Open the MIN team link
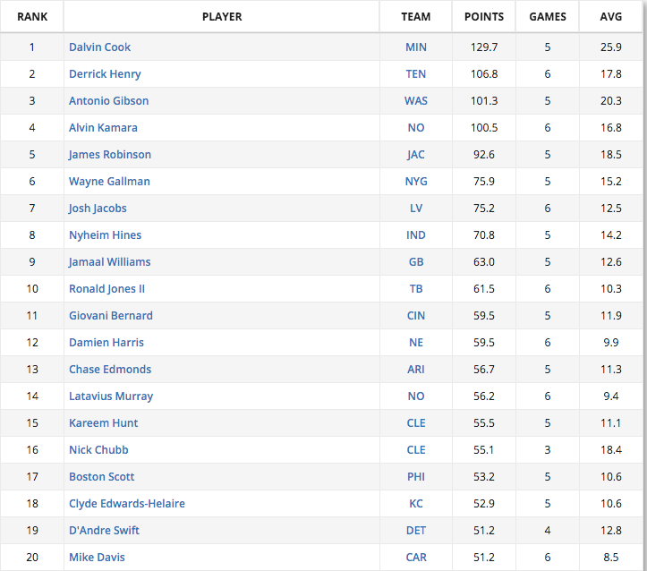 pyautogui.click(x=416, y=47)
